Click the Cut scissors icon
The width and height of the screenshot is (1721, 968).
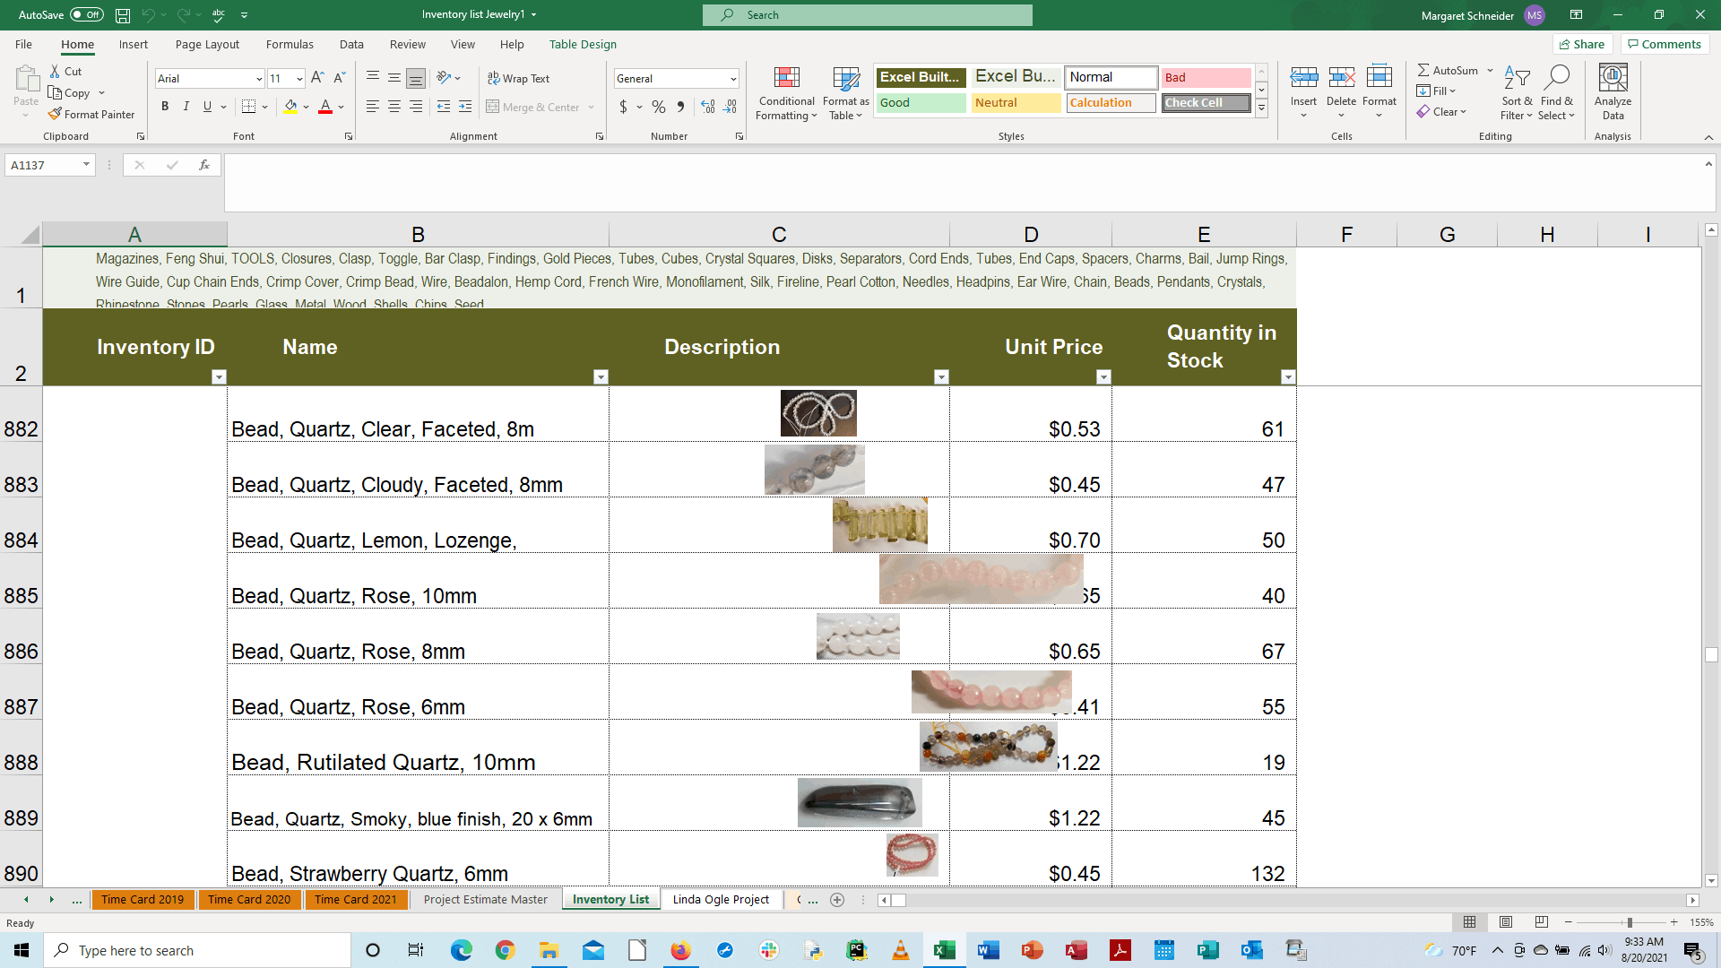click(x=55, y=71)
